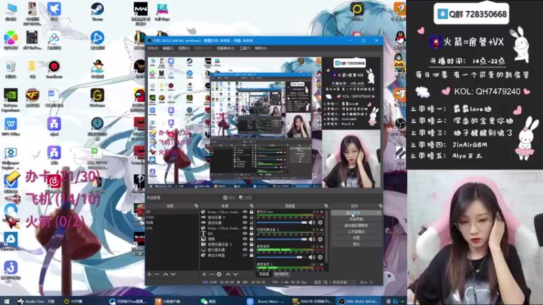Click the 退出 exit button

(356, 244)
